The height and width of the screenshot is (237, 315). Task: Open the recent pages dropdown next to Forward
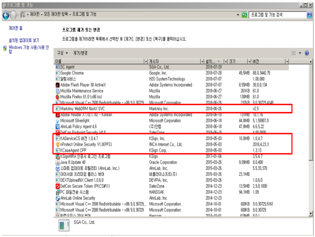[18, 15]
